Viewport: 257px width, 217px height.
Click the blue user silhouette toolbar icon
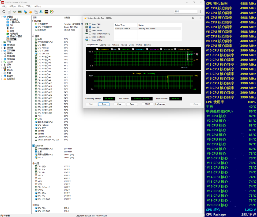click(x=41, y=12)
